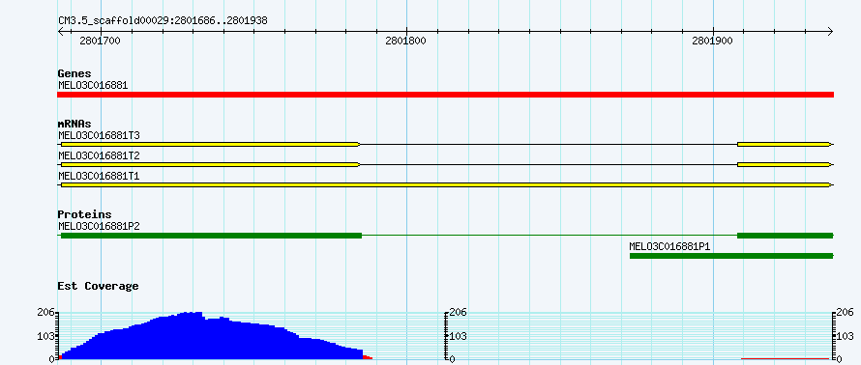The height and width of the screenshot is (365, 861).
Task: Select the MELO3C016881T3 second yellow exon
Action: click(x=785, y=144)
